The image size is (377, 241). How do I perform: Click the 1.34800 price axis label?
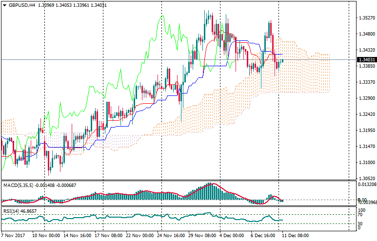[366, 34]
